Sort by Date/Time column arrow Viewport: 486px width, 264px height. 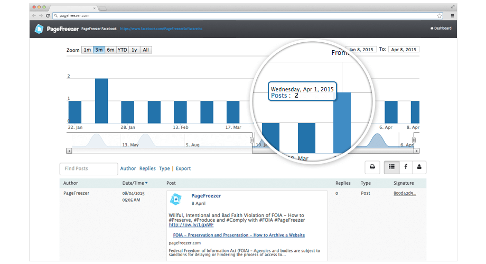pyautogui.click(x=146, y=183)
